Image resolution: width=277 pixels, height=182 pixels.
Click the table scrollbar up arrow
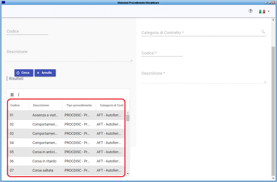click(128, 113)
